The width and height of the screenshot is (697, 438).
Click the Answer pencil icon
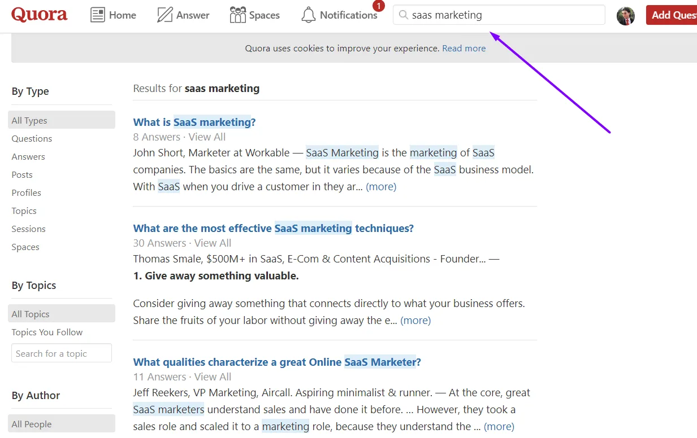164,15
